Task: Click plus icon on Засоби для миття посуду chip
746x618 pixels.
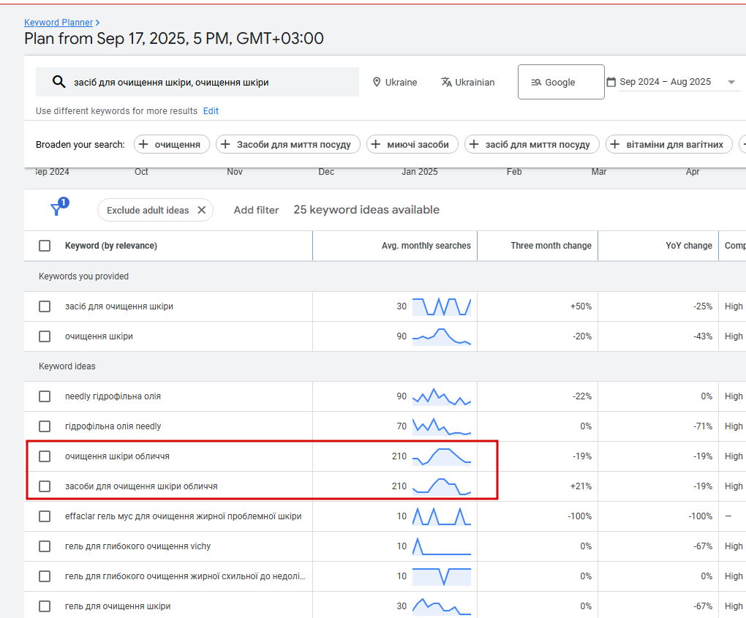Action: [225, 144]
